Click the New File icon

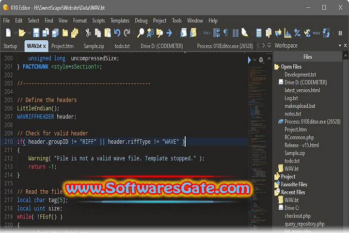point(8,33)
